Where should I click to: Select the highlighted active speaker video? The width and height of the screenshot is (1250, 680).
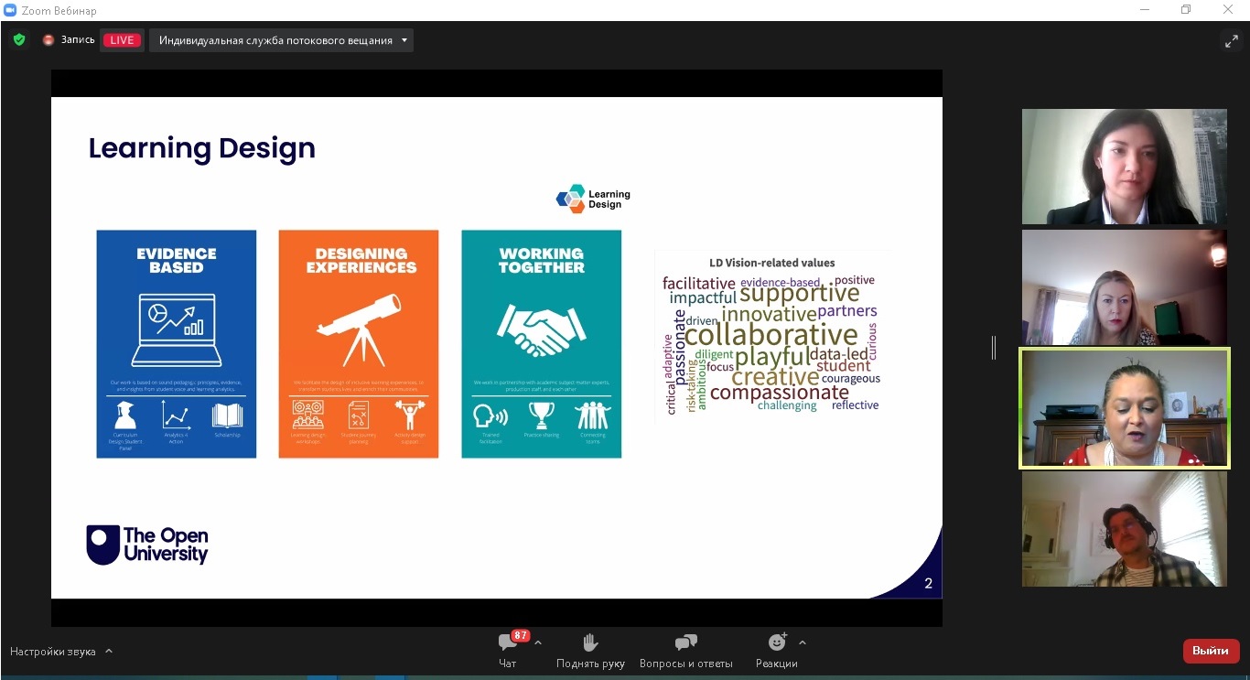[1124, 408]
